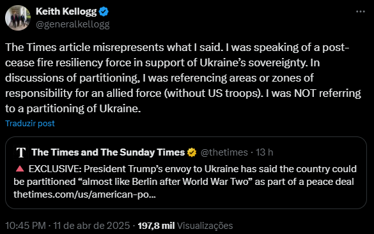Open the 197,8 mil Visualizações count
The image size is (374, 234).
[x=185, y=226]
